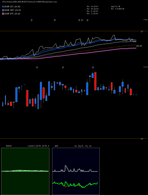This screenshot has width=148, height=195.
Task: Click the 25 price axis label
Action: 142,139
